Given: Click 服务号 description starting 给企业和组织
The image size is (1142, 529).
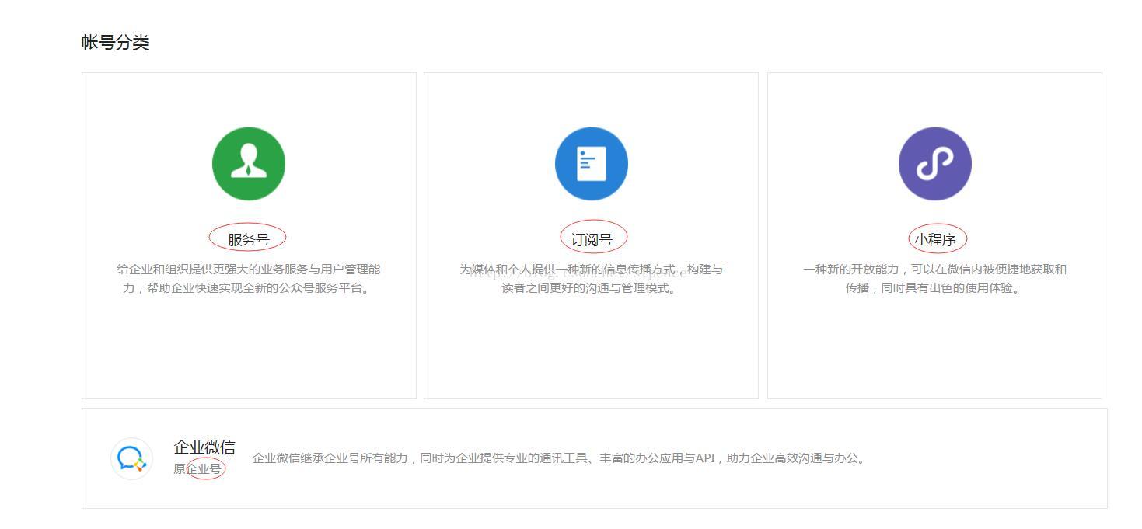Looking at the screenshot, I should tap(249, 279).
